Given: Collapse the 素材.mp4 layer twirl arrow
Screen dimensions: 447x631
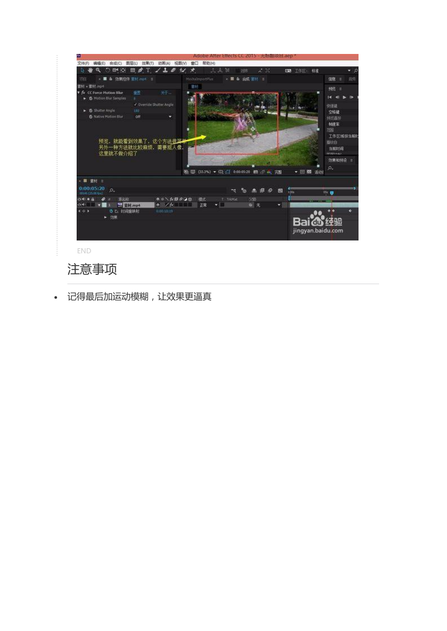Looking at the screenshot, I should pos(99,205).
